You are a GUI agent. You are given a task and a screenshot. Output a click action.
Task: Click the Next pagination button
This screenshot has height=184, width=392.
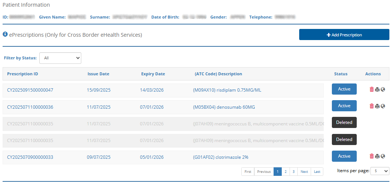tap(304, 172)
